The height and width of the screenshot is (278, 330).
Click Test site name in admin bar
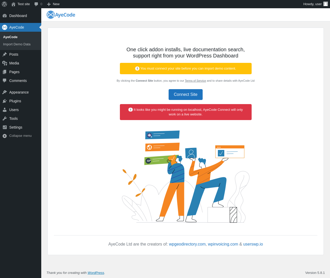point(24,4)
